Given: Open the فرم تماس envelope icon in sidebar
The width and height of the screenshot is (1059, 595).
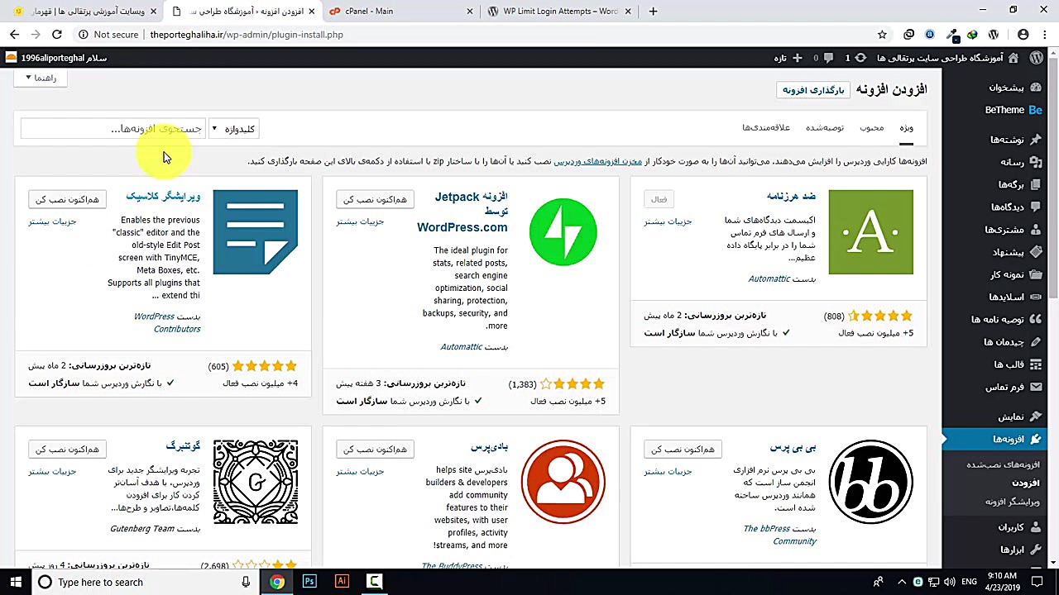Looking at the screenshot, I should (1035, 386).
